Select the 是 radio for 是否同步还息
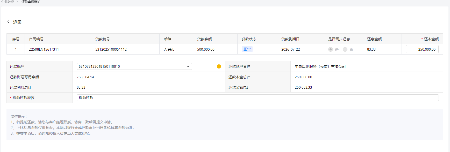Viewport: 450px width, 152px height. point(331,49)
